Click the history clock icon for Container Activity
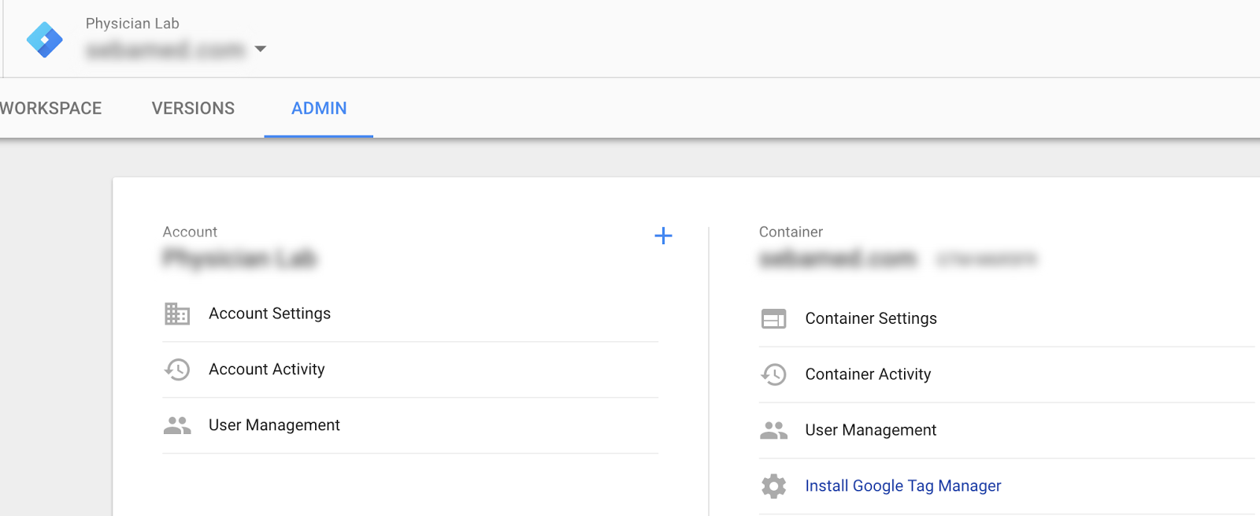 pos(773,375)
